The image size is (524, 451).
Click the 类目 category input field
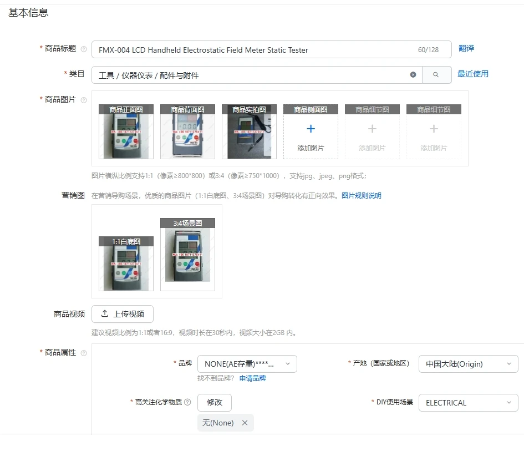[257, 75]
